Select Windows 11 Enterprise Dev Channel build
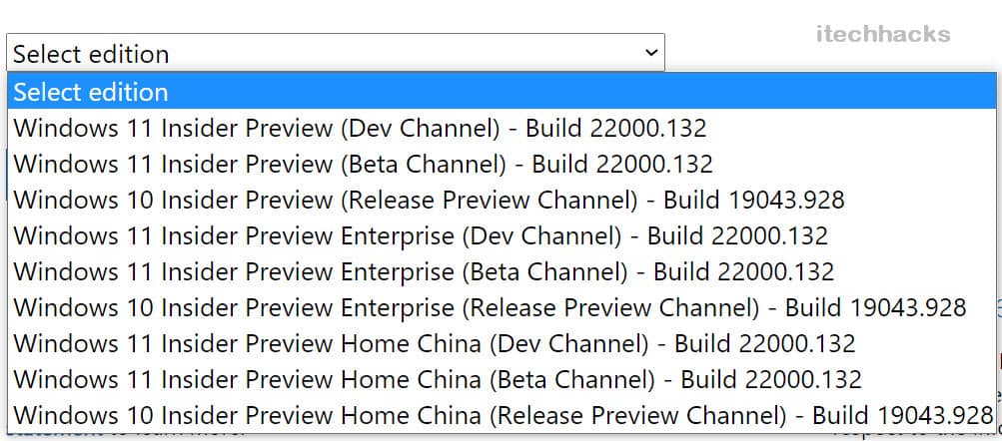 pyautogui.click(x=421, y=235)
